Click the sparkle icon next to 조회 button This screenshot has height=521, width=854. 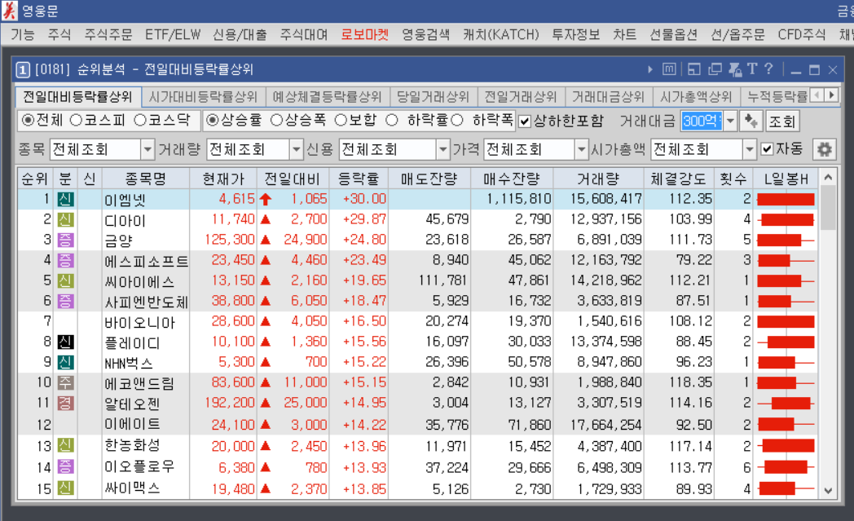click(x=751, y=121)
